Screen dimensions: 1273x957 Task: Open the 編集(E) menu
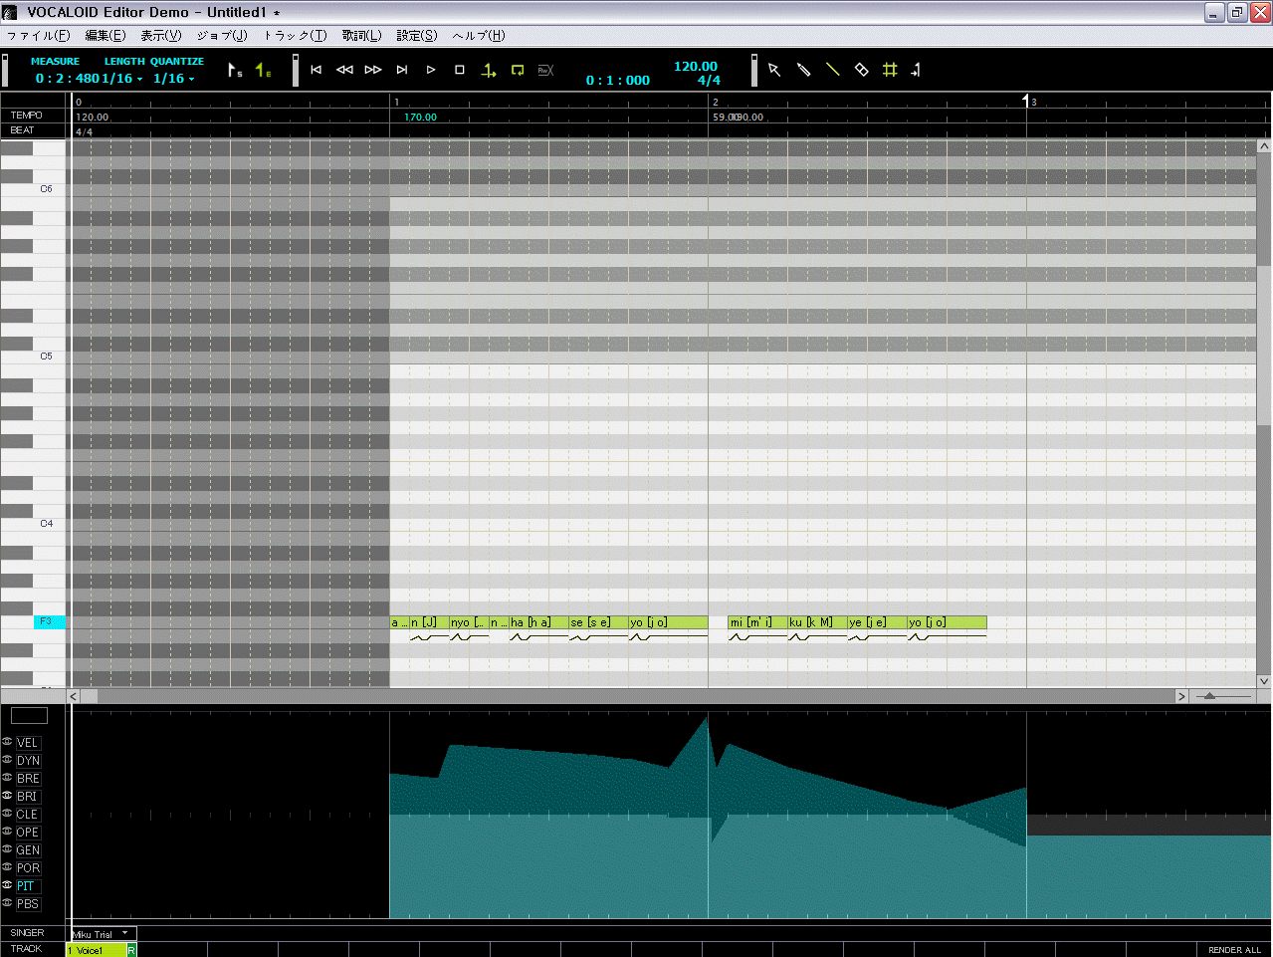tap(106, 35)
